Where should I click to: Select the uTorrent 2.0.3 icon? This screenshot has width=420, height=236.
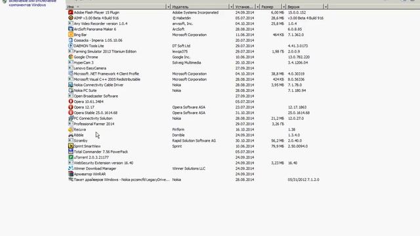click(x=71, y=157)
